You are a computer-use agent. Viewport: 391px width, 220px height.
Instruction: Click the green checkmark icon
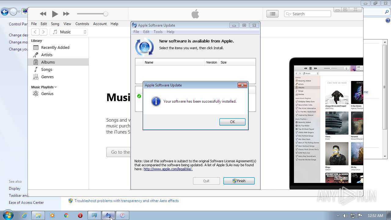point(139,96)
